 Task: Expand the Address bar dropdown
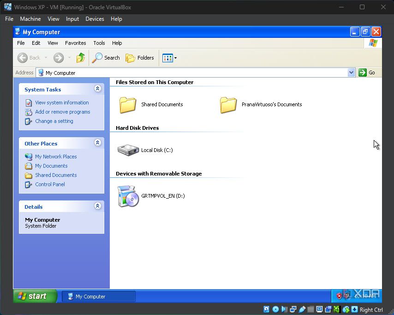351,73
